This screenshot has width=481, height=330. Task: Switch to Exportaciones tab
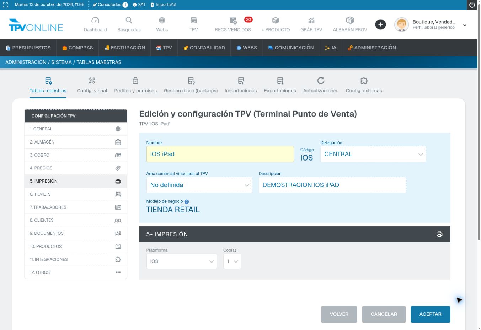pos(280,86)
